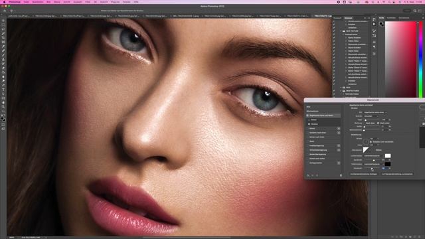The image size is (425, 239).
Task: Select the Brush tool
Action: [x=3, y=55]
